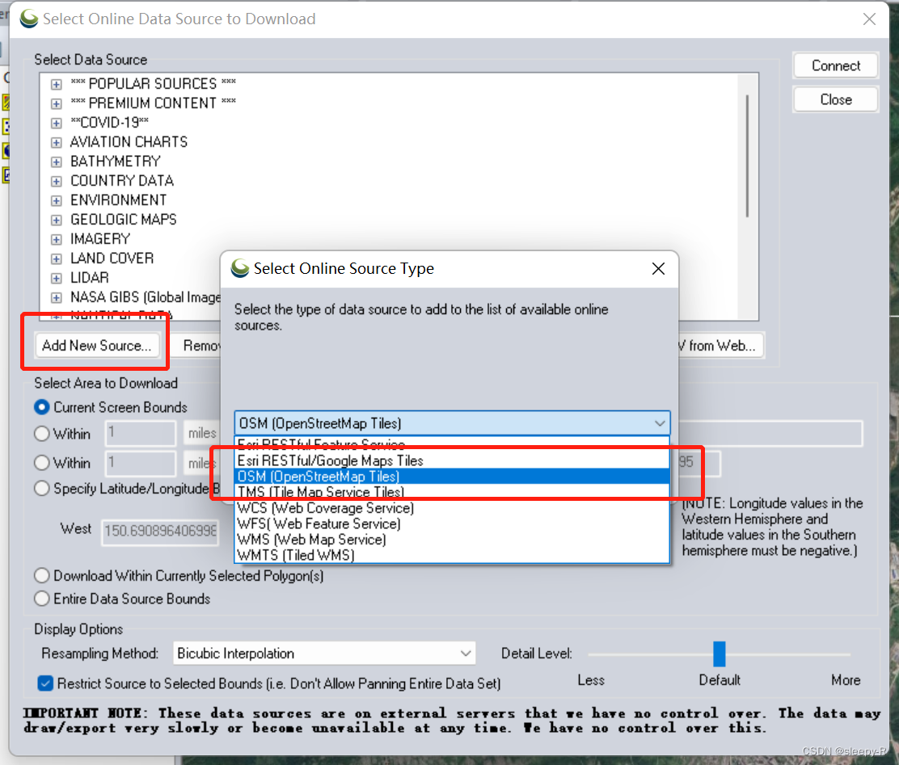Choose OSM (OpenStreetMap Tiles) in list

pyautogui.click(x=452, y=477)
